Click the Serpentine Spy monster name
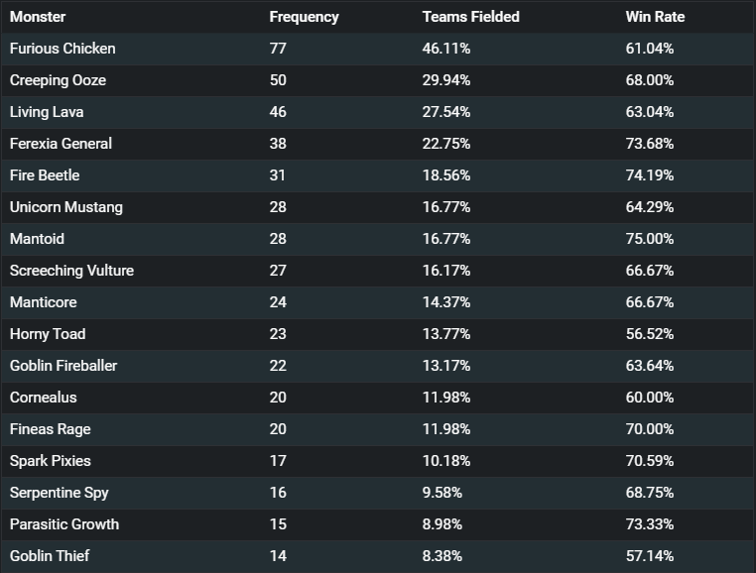The width and height of the screenshot is (756, 573). pyautogui.click(x=60, y=493)
